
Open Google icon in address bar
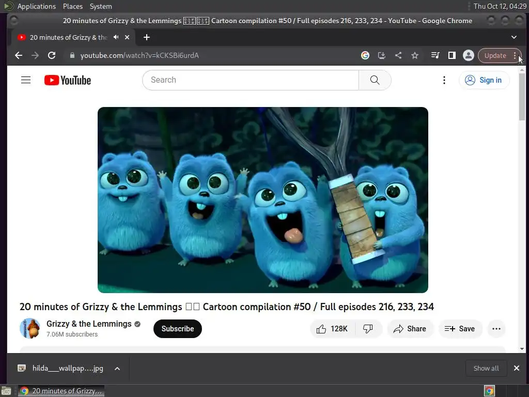(365, 55)
